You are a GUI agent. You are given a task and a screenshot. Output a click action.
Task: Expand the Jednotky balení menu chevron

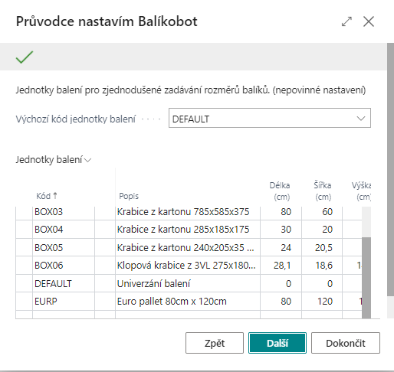tap(87, 160)
